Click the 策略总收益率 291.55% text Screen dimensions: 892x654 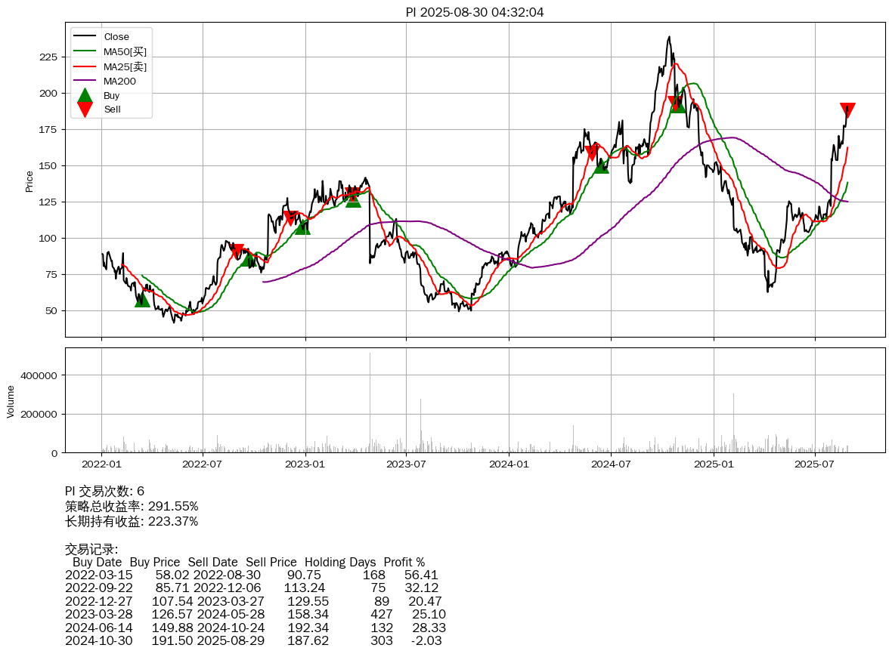[132, 507]
